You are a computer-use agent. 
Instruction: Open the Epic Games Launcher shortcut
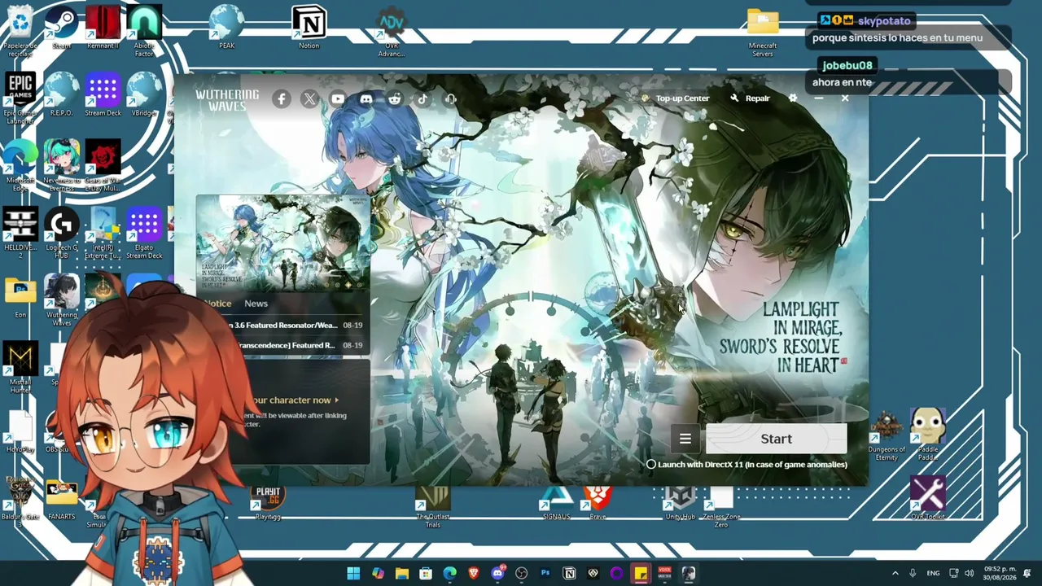pyautogui.click(x=20, y=98)
